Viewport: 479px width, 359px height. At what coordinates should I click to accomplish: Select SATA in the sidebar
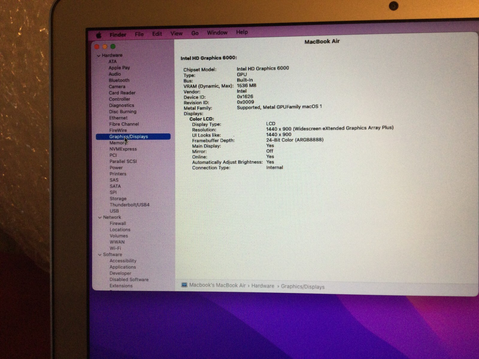tap(115, 186)
